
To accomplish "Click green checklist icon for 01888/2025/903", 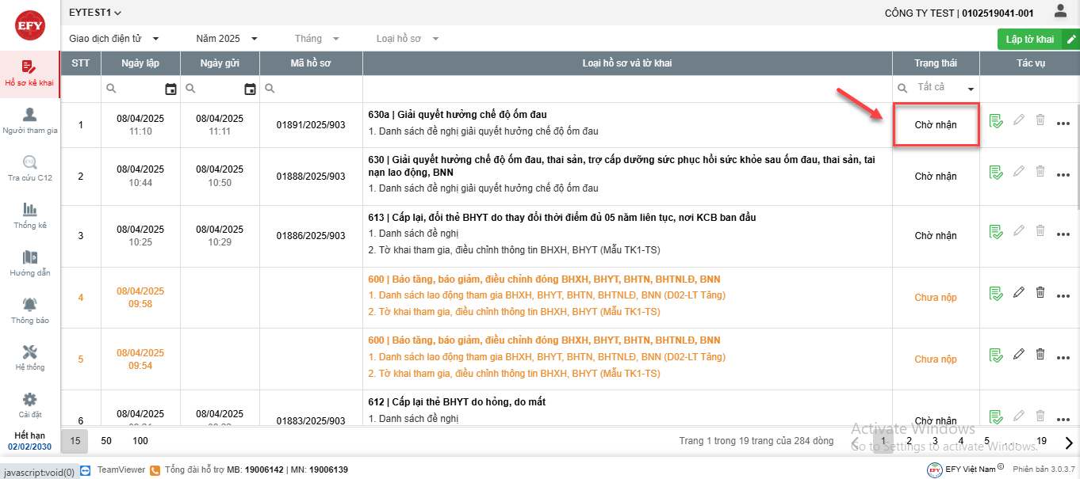I will click(996, 173).
